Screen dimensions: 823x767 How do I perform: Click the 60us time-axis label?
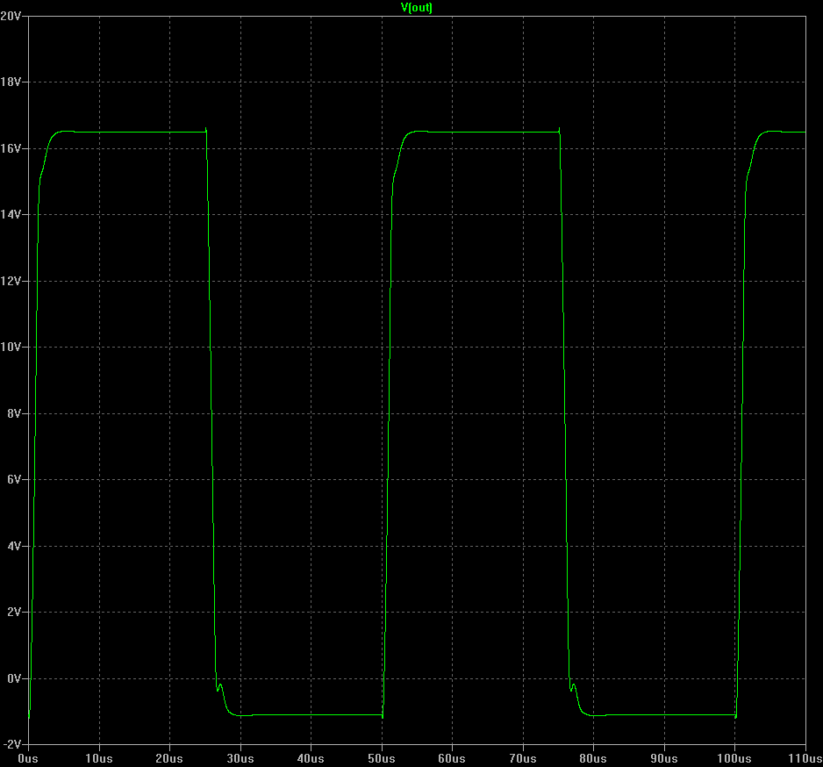(452, 758)
